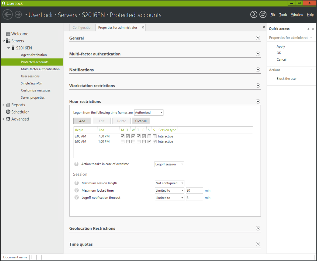The image size is (317, 261).
Task: Toggle Tuesday checkbox for 8:00 AM row
Action: 128,136
